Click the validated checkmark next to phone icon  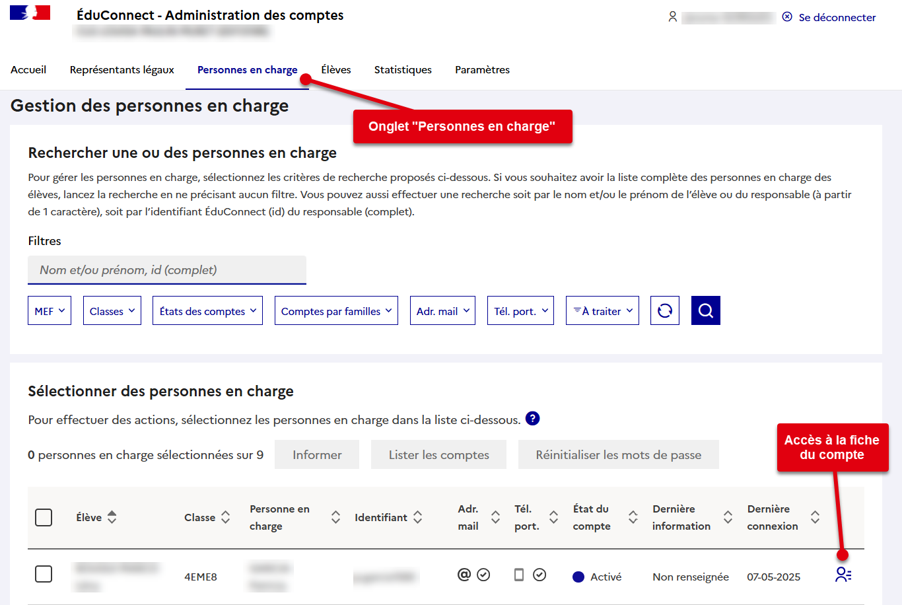coord(539,575)
